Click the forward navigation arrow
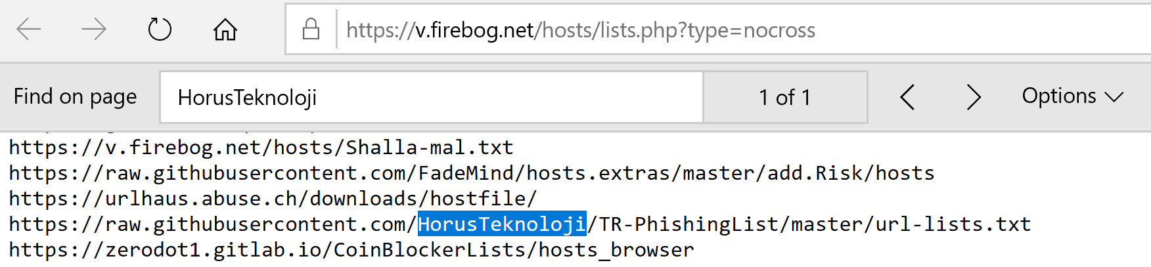 tap(93, 30)
